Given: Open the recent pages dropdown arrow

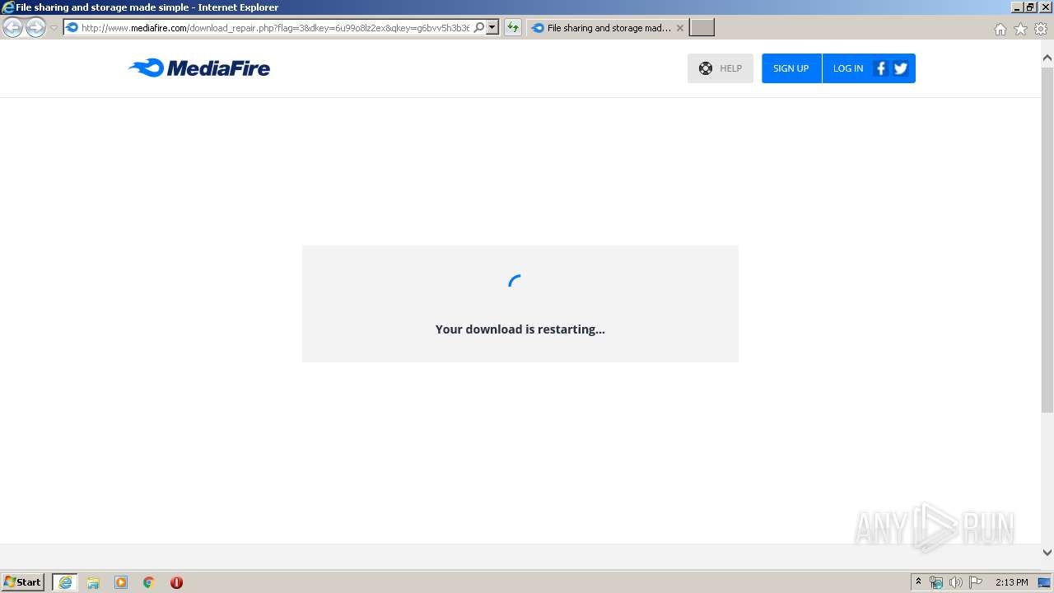Looking at the screenshot, I should [54, 28].
